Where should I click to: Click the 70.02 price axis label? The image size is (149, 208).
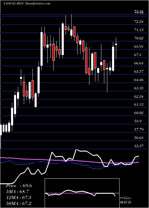pyautogui.click(x=139, y=38)
